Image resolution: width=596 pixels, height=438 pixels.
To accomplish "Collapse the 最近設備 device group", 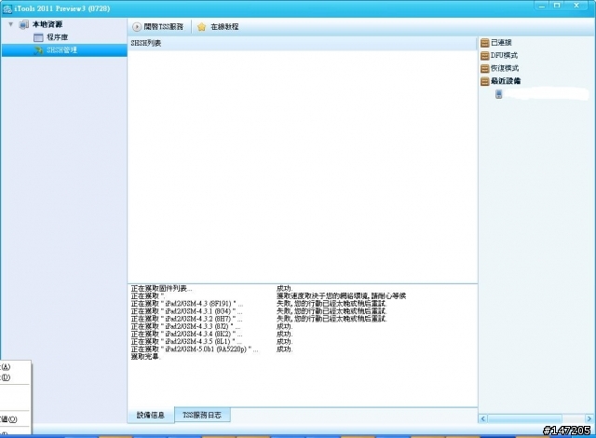I will point(506,81).
